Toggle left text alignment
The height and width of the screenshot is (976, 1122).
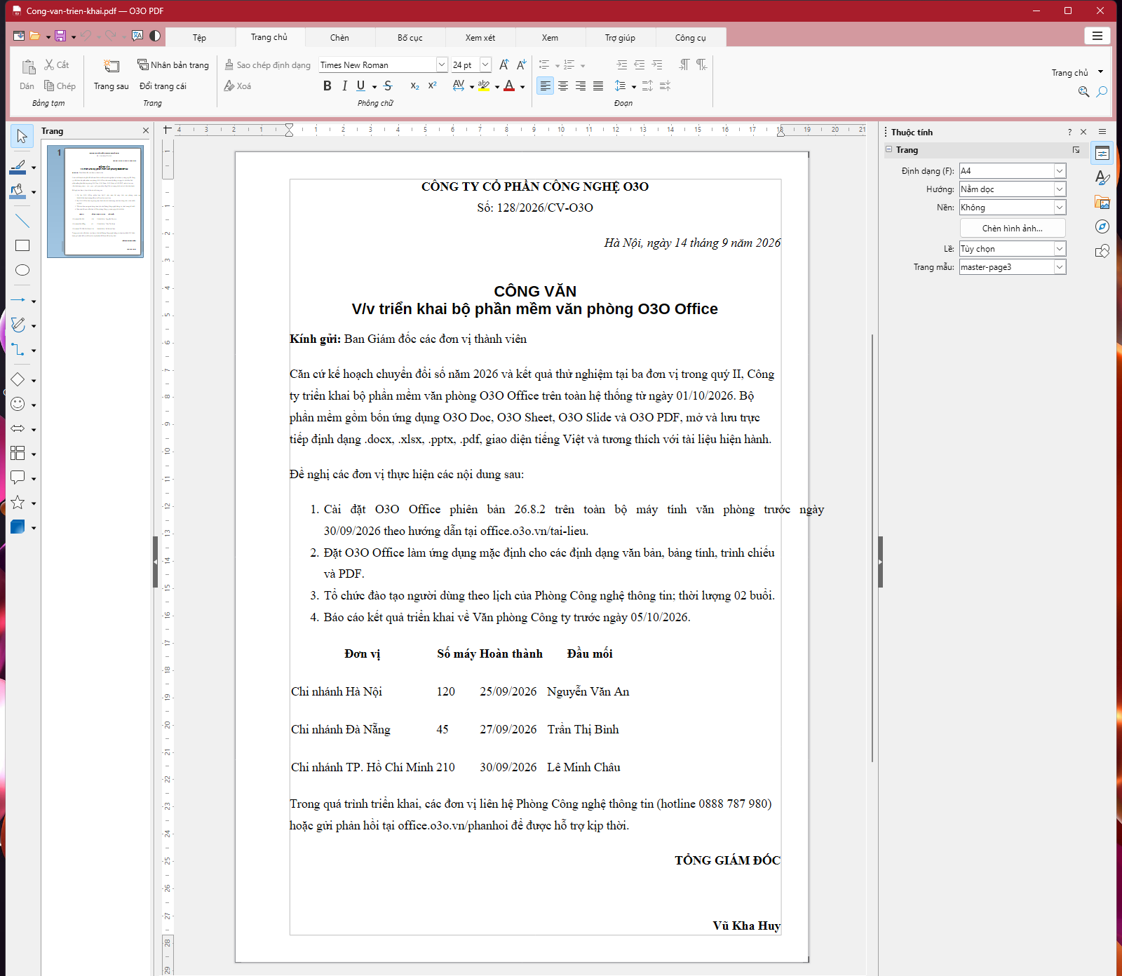click(545, 86)
